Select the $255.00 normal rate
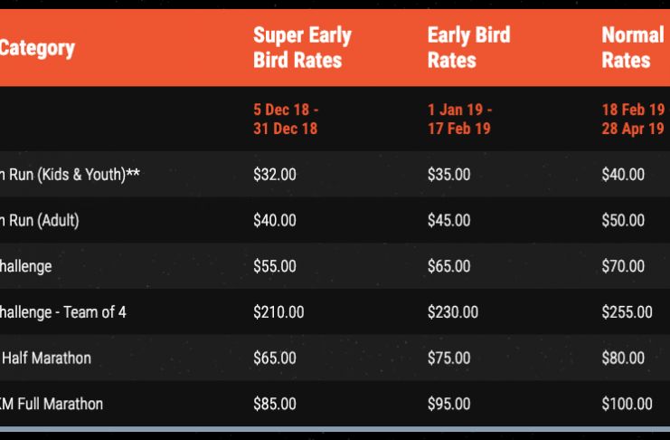 pos(627,312)
